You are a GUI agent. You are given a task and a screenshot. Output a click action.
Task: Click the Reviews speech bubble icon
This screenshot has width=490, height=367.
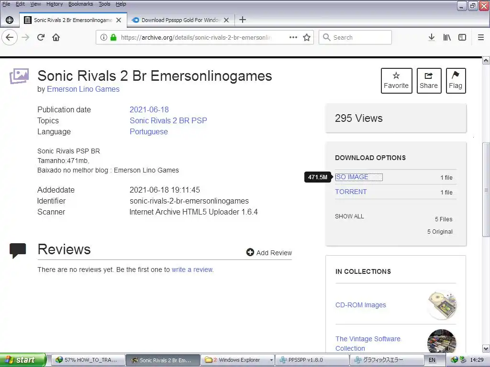[x=18, y=250]
